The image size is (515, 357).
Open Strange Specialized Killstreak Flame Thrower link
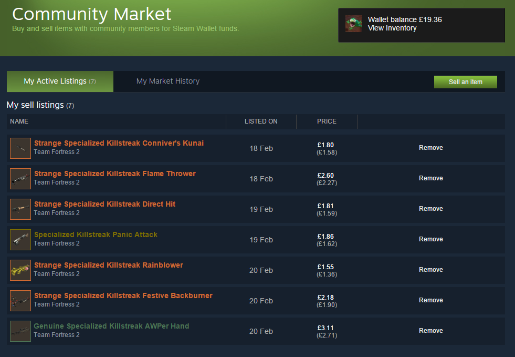pos(115,174)
